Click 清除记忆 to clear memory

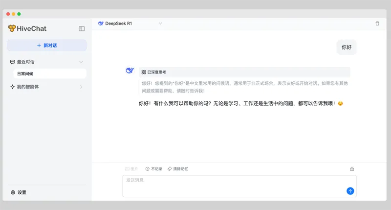coord(177,169)
